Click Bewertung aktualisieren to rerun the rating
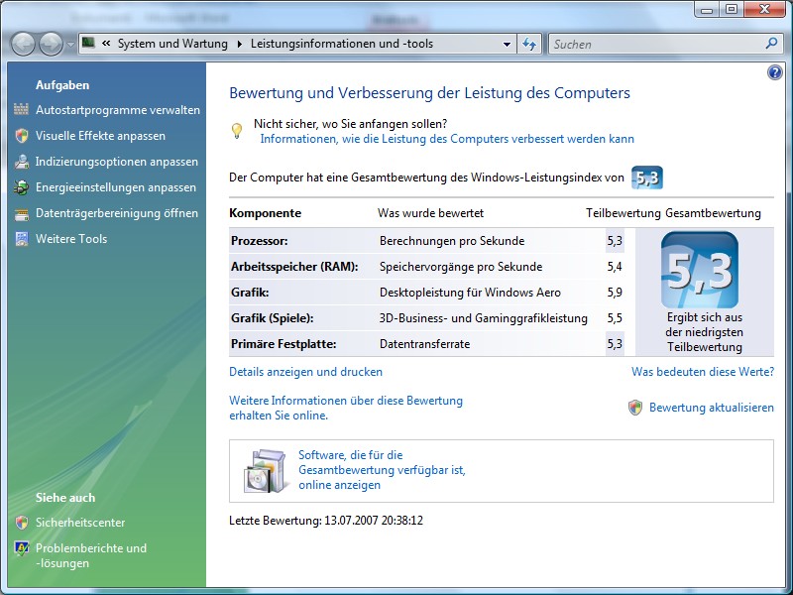Screen dimensions: 793x595 coord(711,408)
